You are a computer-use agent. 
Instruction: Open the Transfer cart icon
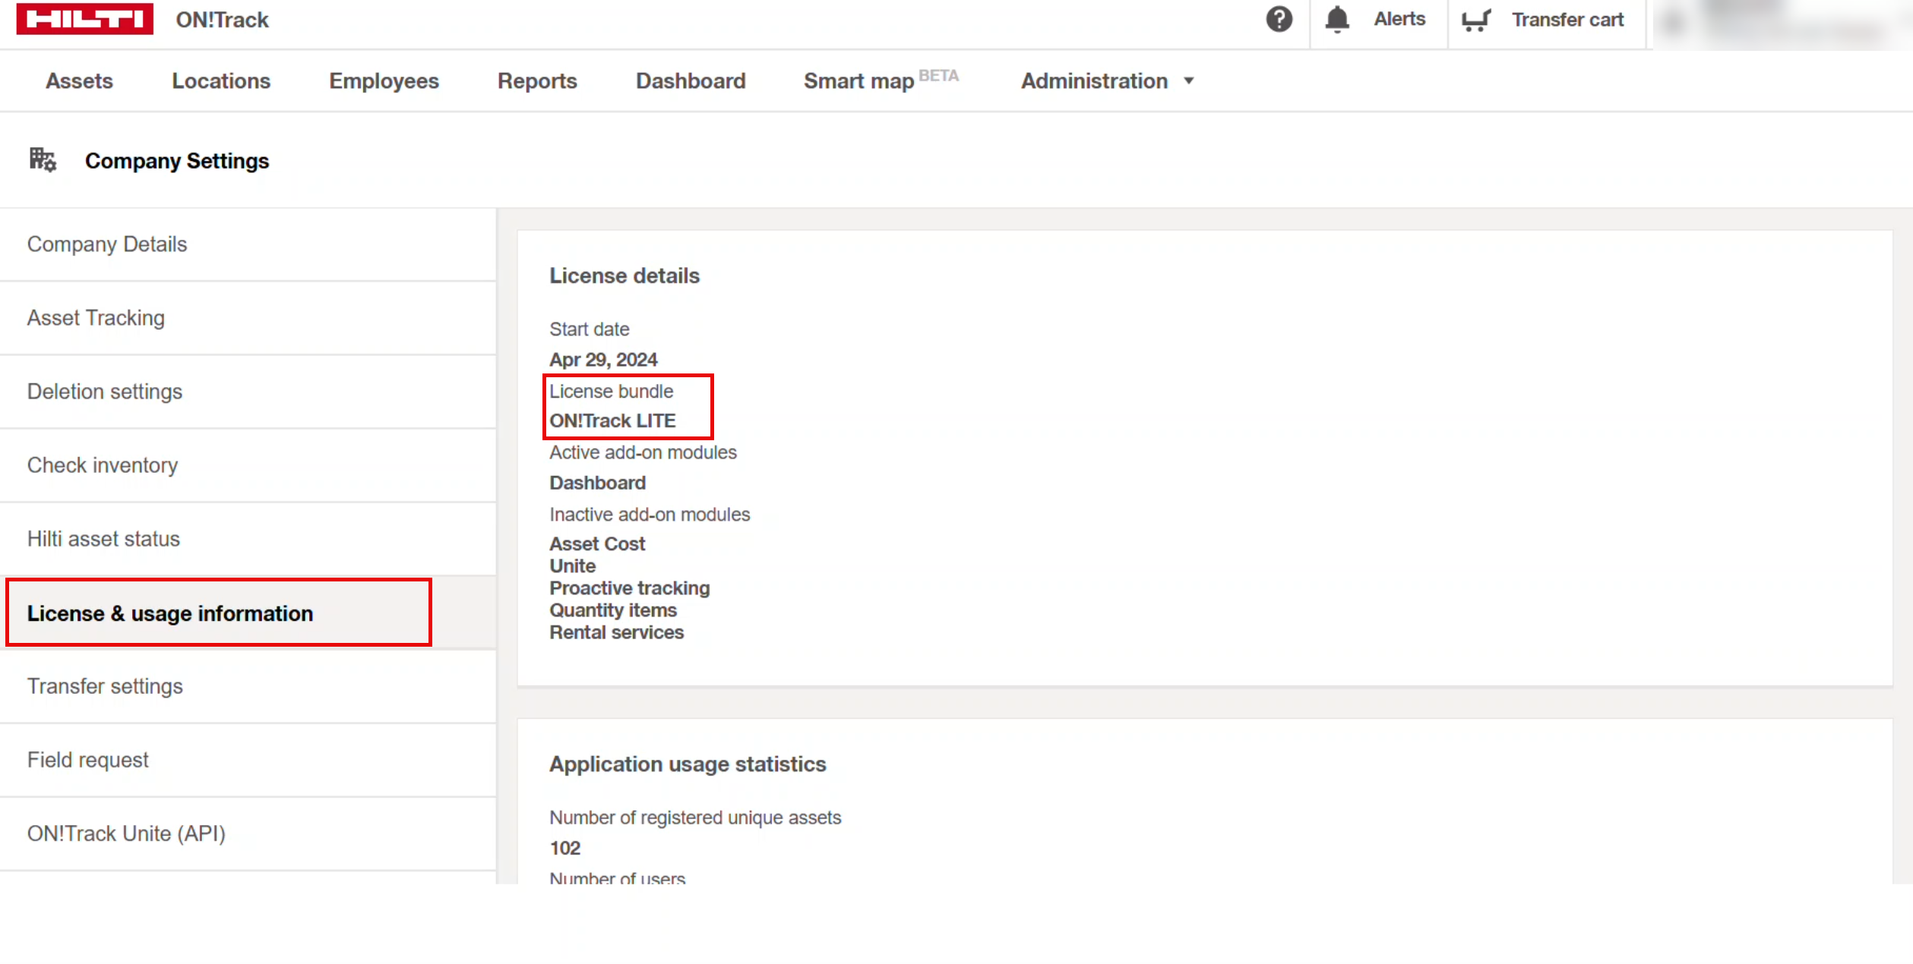tap(1476, 20)
